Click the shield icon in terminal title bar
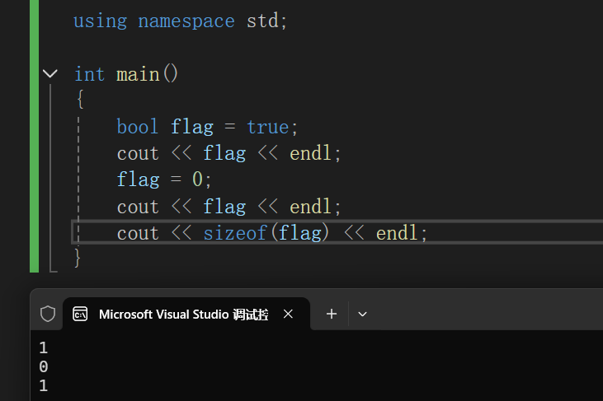603x401 pixels. coord(48,314)
